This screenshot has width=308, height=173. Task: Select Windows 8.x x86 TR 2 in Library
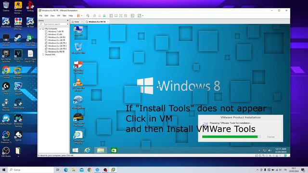point(57,43)
